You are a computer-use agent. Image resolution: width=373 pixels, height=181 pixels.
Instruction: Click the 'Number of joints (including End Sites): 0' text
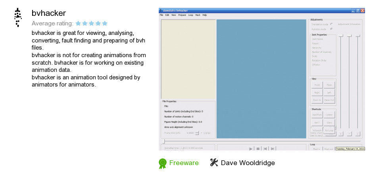click(183, 111)
